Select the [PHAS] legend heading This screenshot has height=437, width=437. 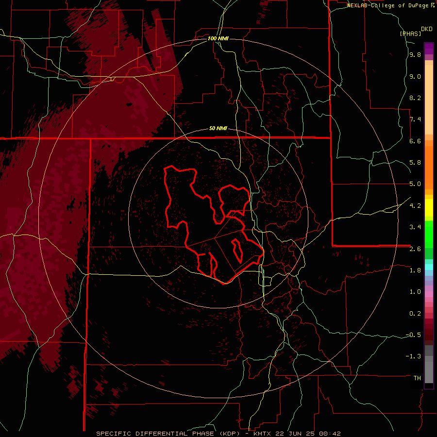410,34
